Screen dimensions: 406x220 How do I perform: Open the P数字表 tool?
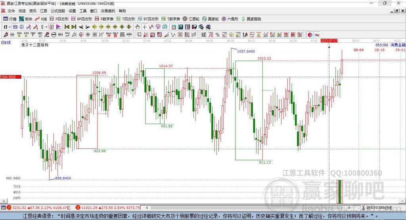click(x=104, y=19)
